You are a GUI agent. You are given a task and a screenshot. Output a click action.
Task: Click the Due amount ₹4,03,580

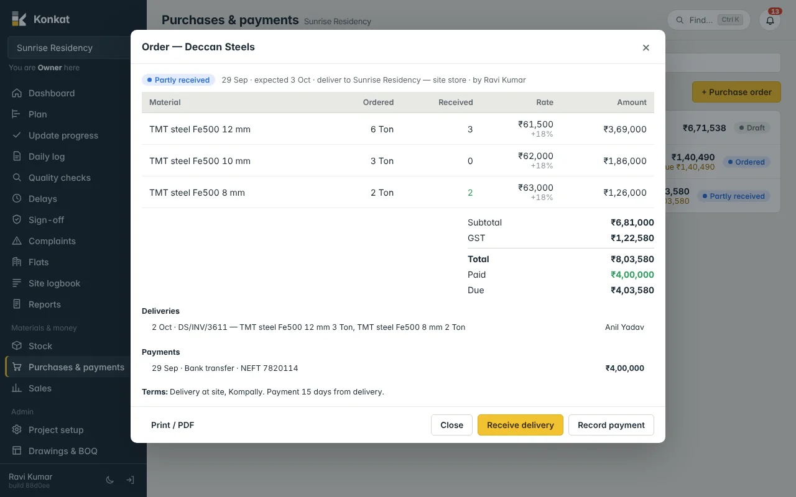tap(632, 290)
